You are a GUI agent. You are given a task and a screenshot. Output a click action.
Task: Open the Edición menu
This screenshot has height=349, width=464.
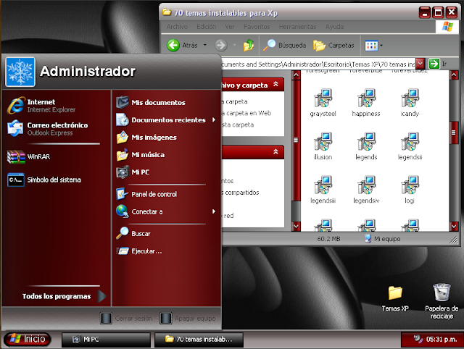click(x=206, y=27)
